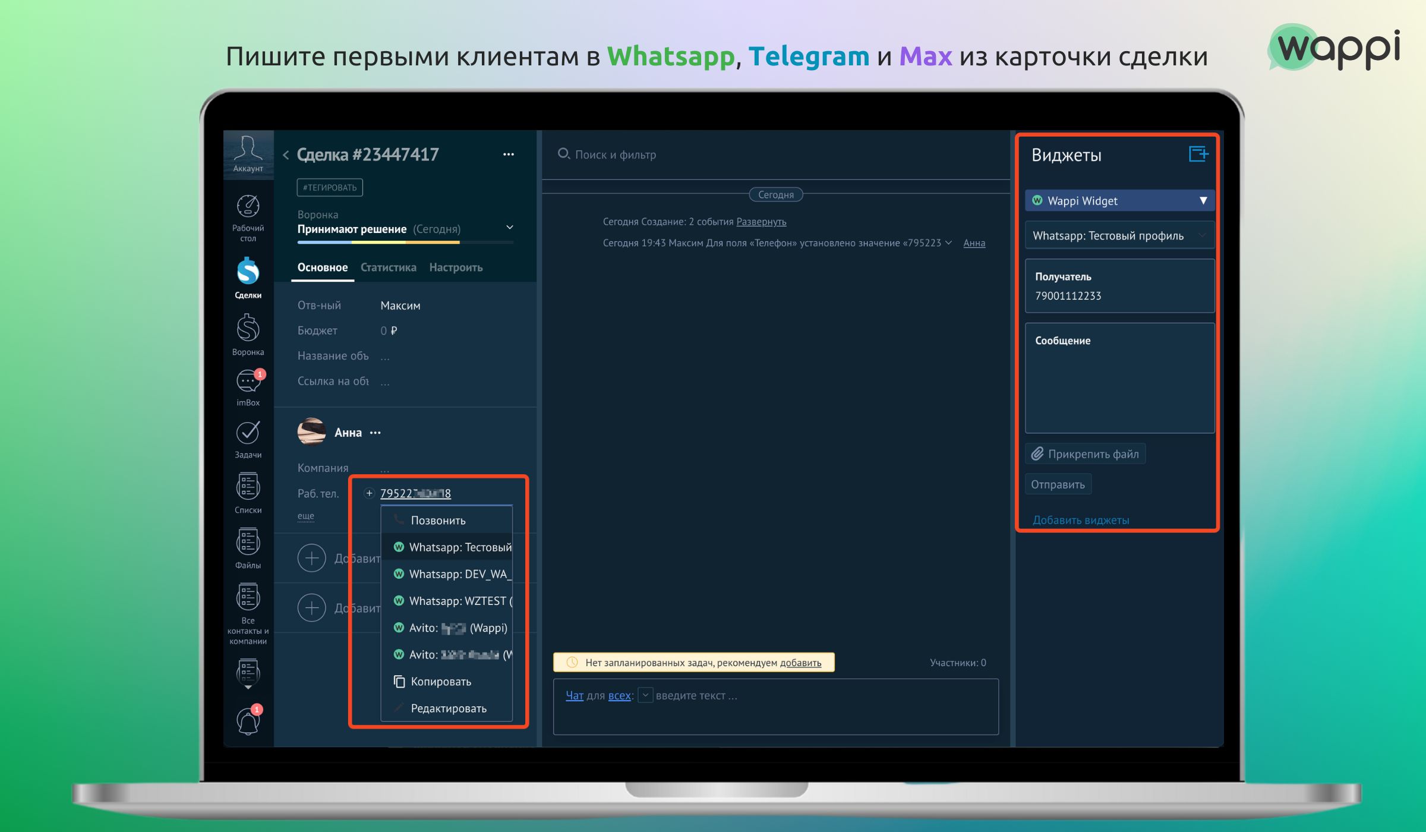Open Файлы in the sidebar
The width and height of the screenshot is (1426, 832).
248,548
